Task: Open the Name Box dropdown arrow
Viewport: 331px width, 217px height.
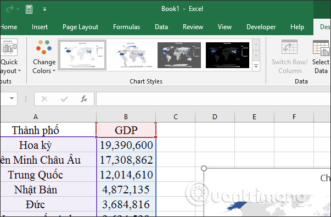Action: pos(12,98)
